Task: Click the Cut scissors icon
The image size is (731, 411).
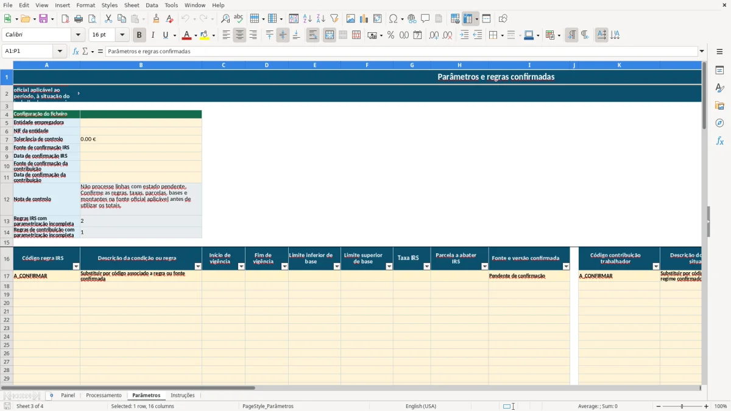Action: (x=108, y=19)
